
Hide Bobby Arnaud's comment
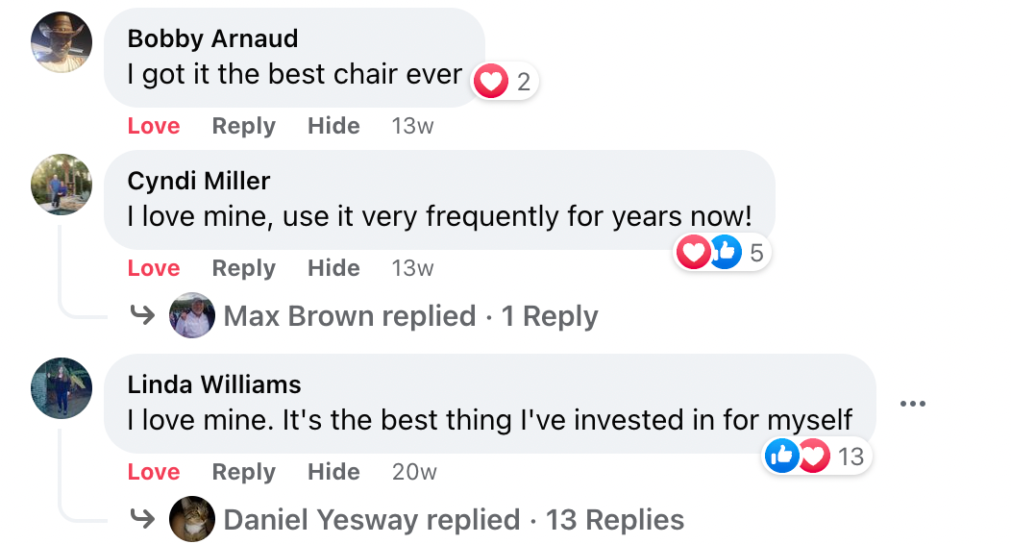tap(333, 126)
